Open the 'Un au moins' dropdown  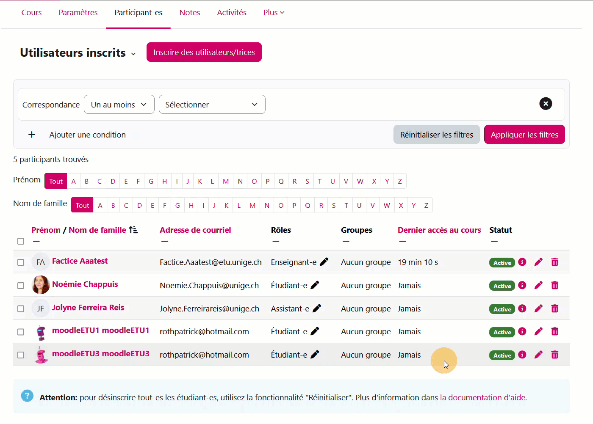(119, 105)
